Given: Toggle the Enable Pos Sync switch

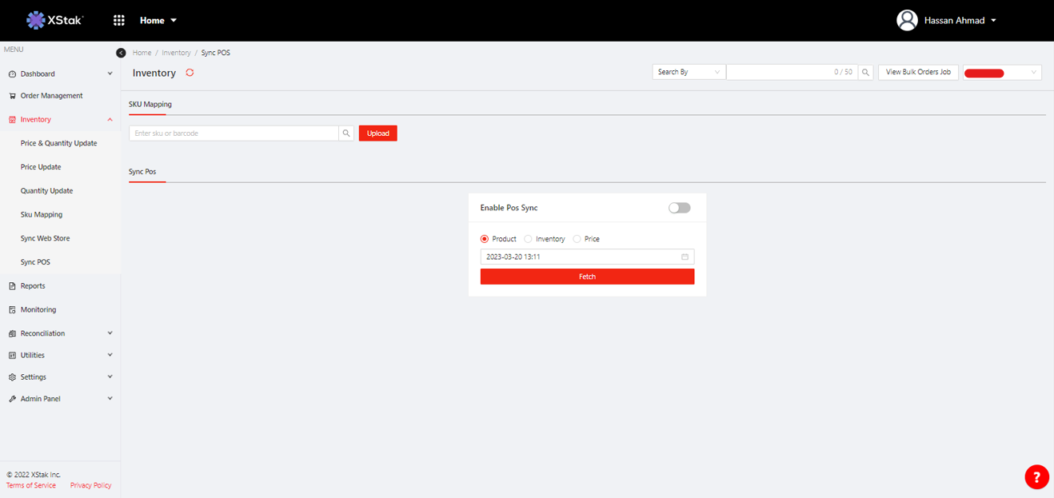Looking at the screenshot, I should point(679,208).
